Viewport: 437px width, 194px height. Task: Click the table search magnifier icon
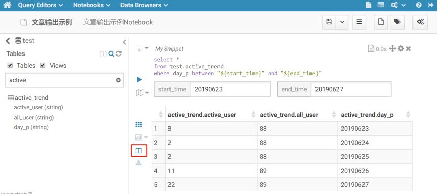111,54
